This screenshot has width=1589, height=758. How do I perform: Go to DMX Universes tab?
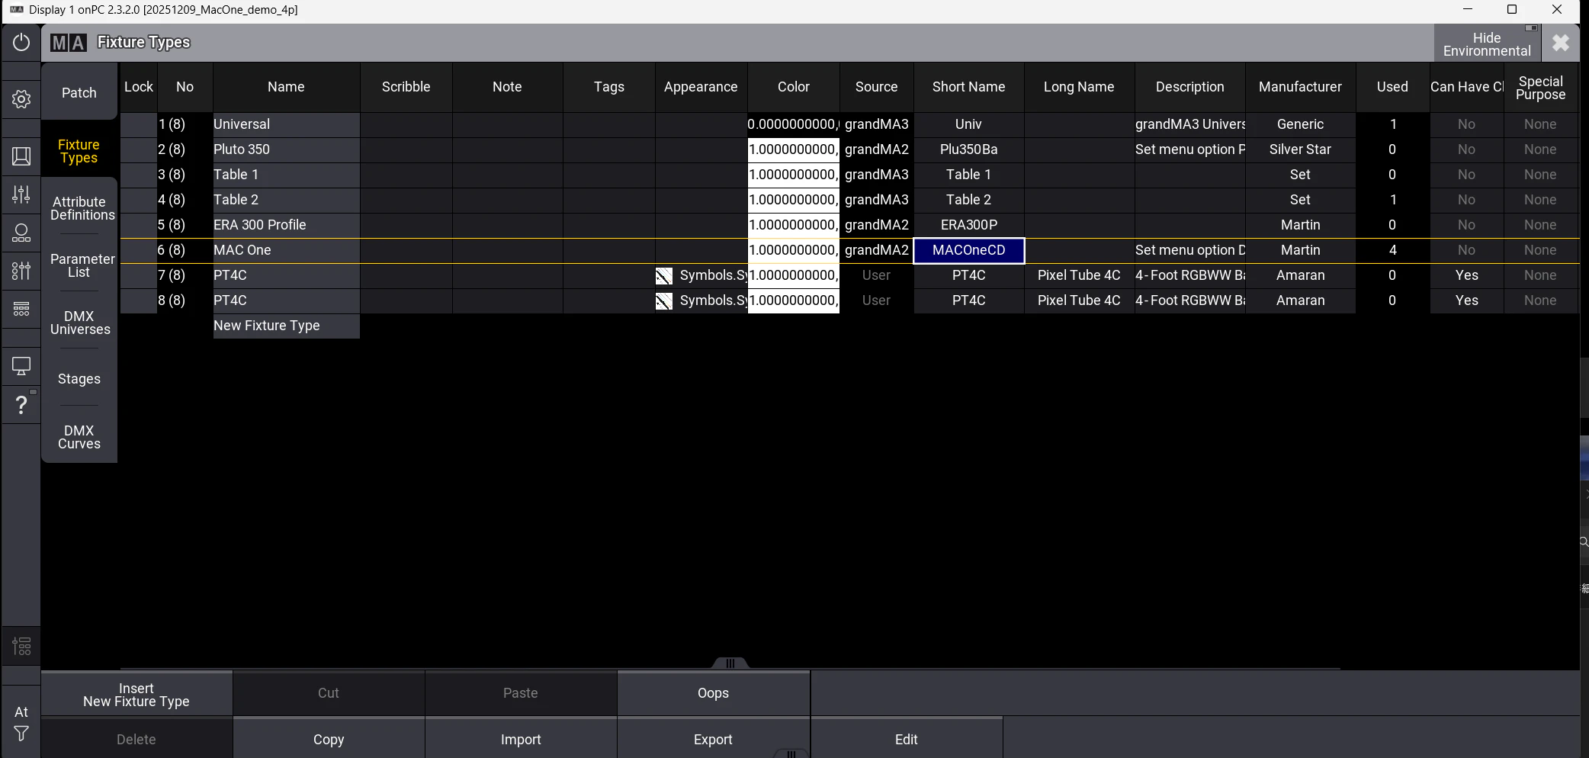(x=79, y=323)
